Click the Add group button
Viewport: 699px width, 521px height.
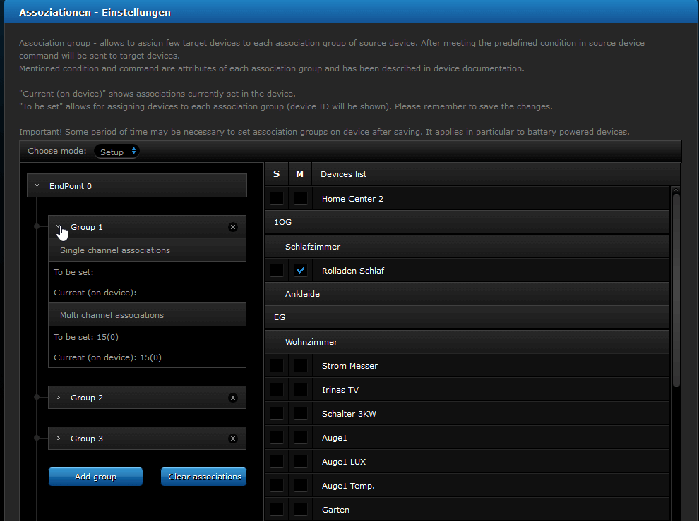[x=95, y=477]
